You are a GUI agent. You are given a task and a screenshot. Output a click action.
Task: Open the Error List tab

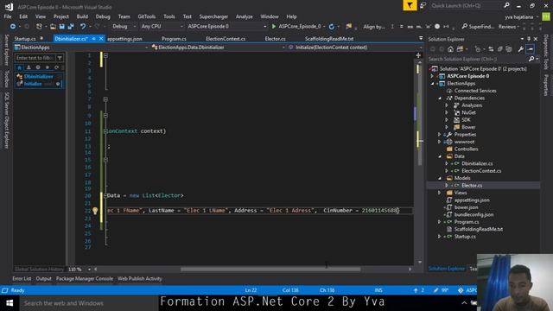(x=22, y=278)
